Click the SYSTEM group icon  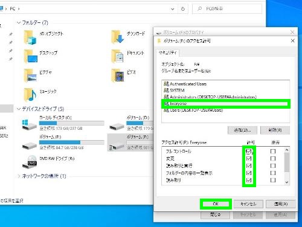coord(166,91)
